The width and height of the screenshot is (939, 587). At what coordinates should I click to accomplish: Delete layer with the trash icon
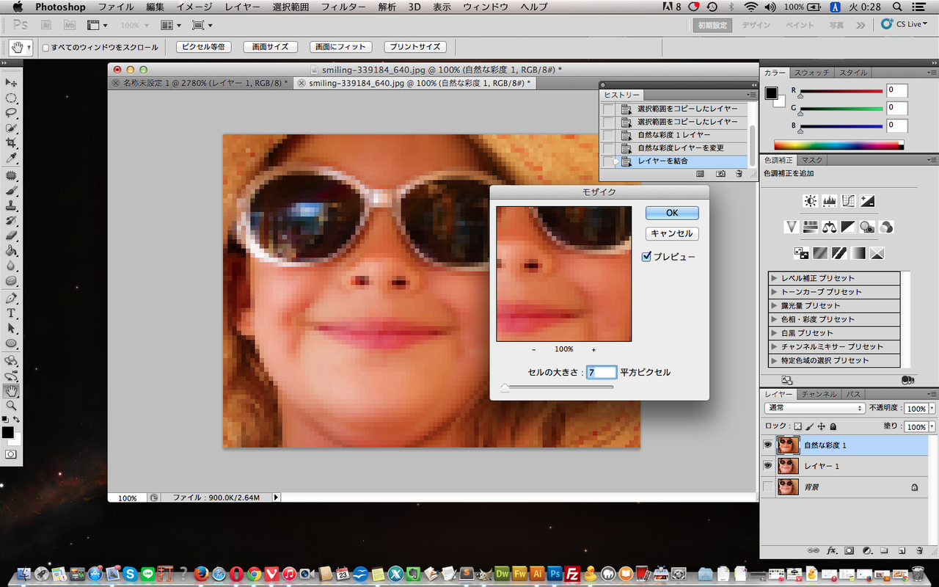coord(919,550)
